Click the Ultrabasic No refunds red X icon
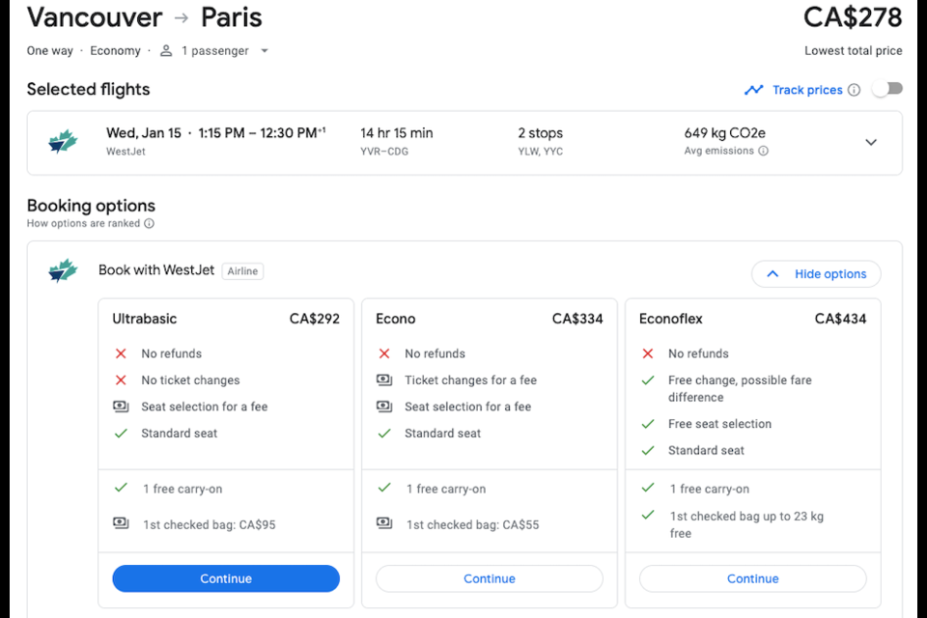 [x=121, y=353]
